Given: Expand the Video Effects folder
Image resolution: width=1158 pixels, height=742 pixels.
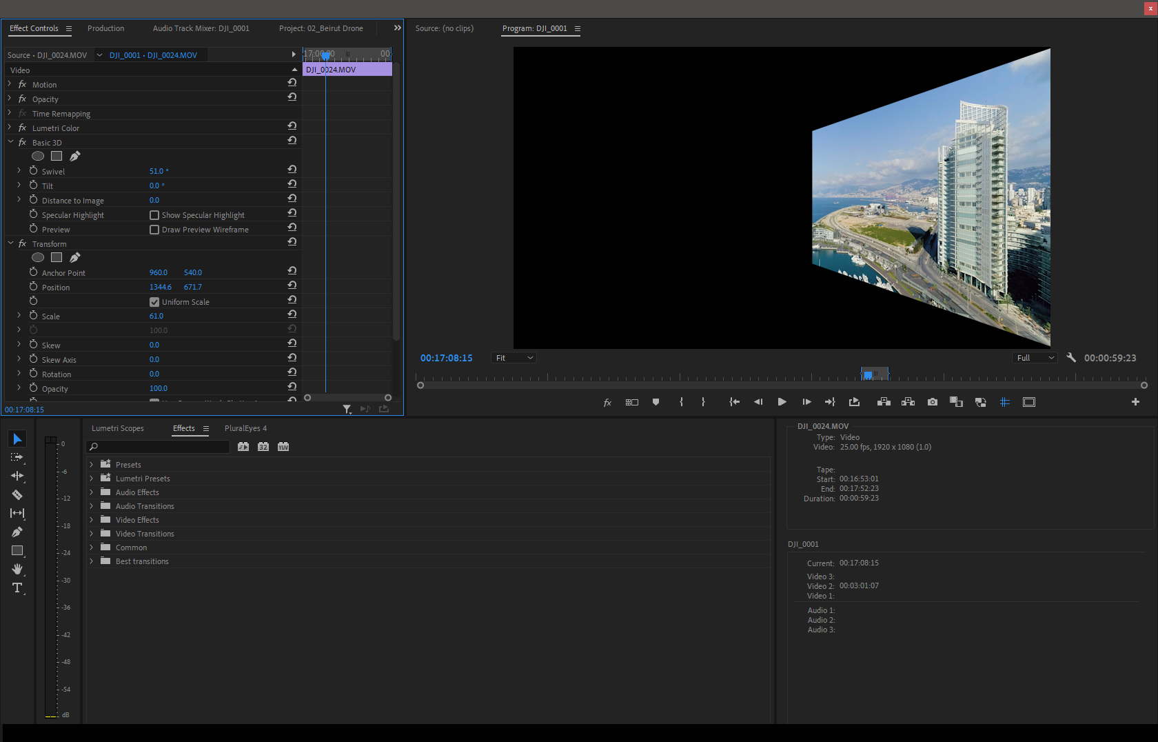Looking at the screenshot, I should click(92, 519).
